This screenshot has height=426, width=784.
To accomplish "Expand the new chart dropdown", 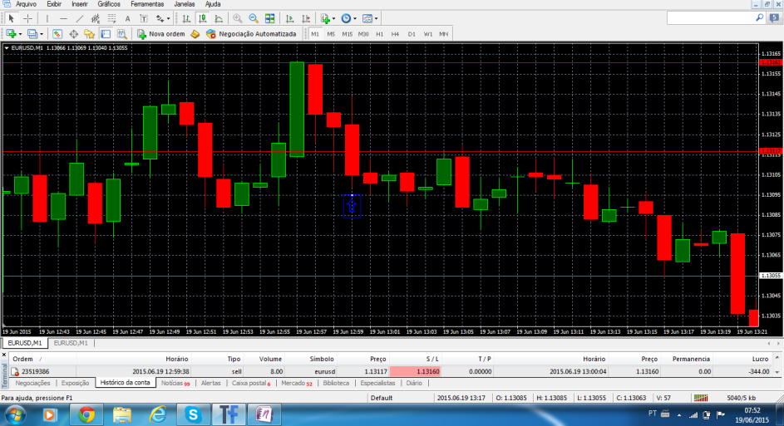I will pyautogui.click(x=21, y=34).
